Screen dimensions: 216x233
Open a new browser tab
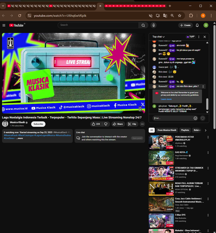[x=170, y=6]
